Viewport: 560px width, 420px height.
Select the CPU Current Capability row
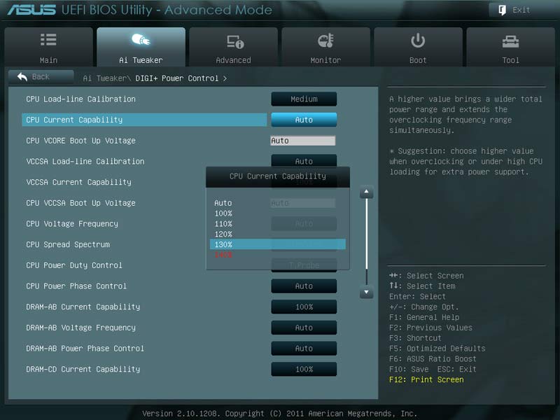click(x=144, y=120)
